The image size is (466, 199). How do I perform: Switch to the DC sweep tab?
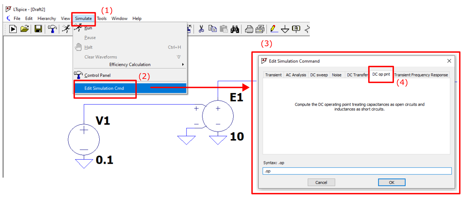(319, 75)
